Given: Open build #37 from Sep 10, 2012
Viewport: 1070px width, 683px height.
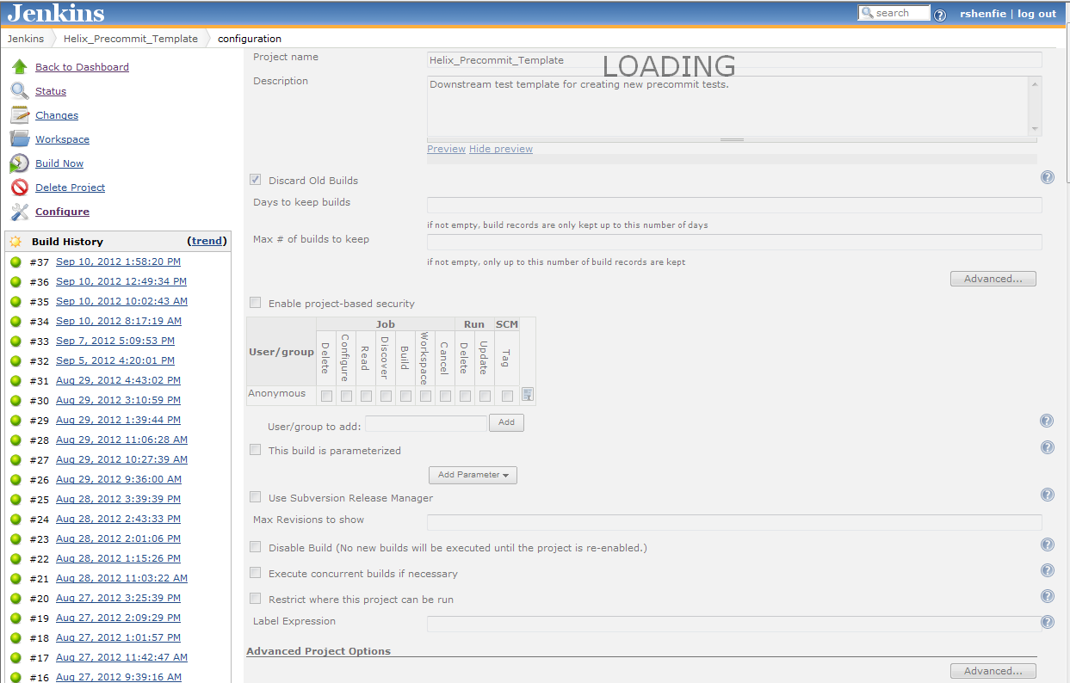Looking at the screenshot, I should 118,262.
